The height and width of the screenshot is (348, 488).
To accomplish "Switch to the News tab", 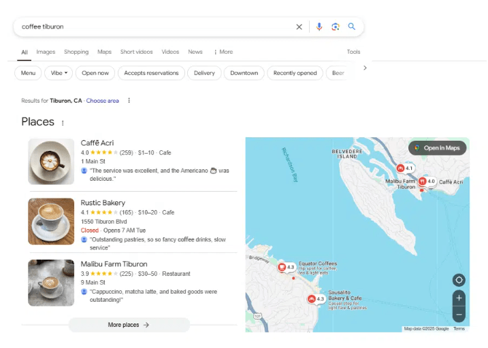I will [x=195, y=52].
